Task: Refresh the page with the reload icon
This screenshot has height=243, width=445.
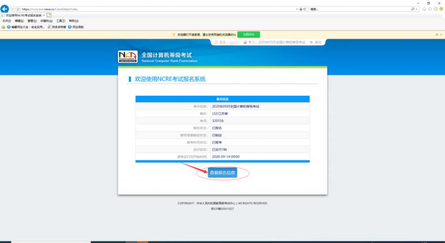Action: pos(305,9)
